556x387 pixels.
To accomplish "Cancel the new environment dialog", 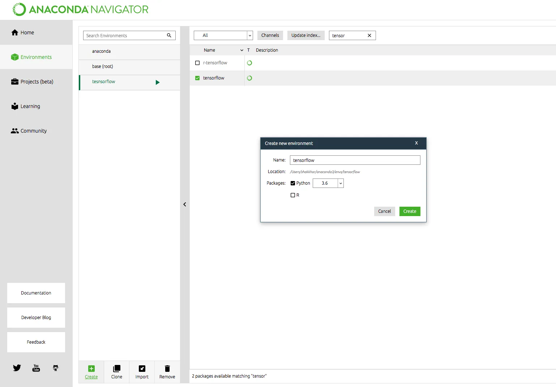I will tap(385, 211).
